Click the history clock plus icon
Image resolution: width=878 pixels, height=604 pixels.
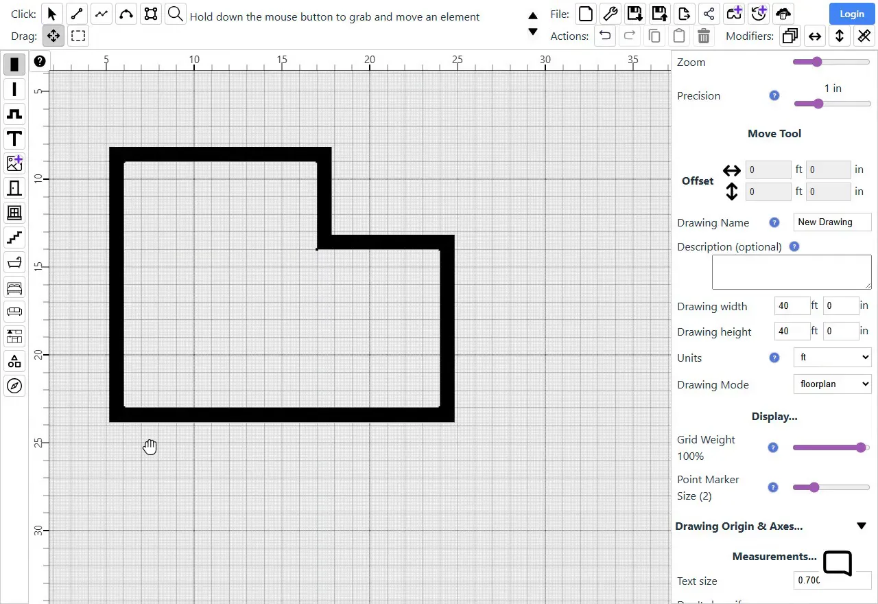coord(758,14)
